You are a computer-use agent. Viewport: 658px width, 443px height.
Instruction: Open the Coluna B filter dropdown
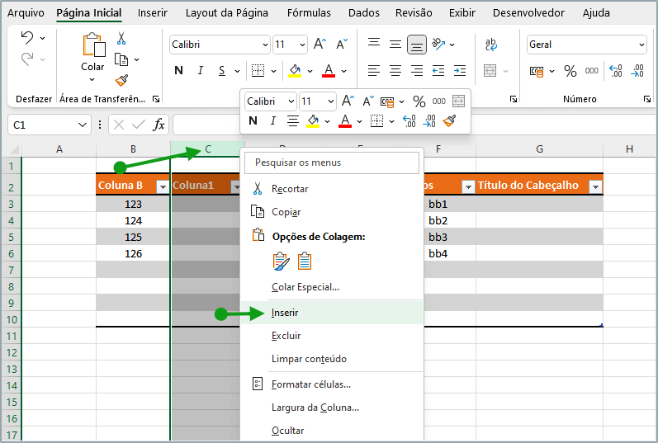163,186
